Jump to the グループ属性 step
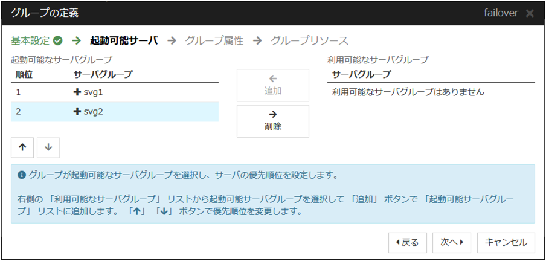 click(x=214, y=41)
